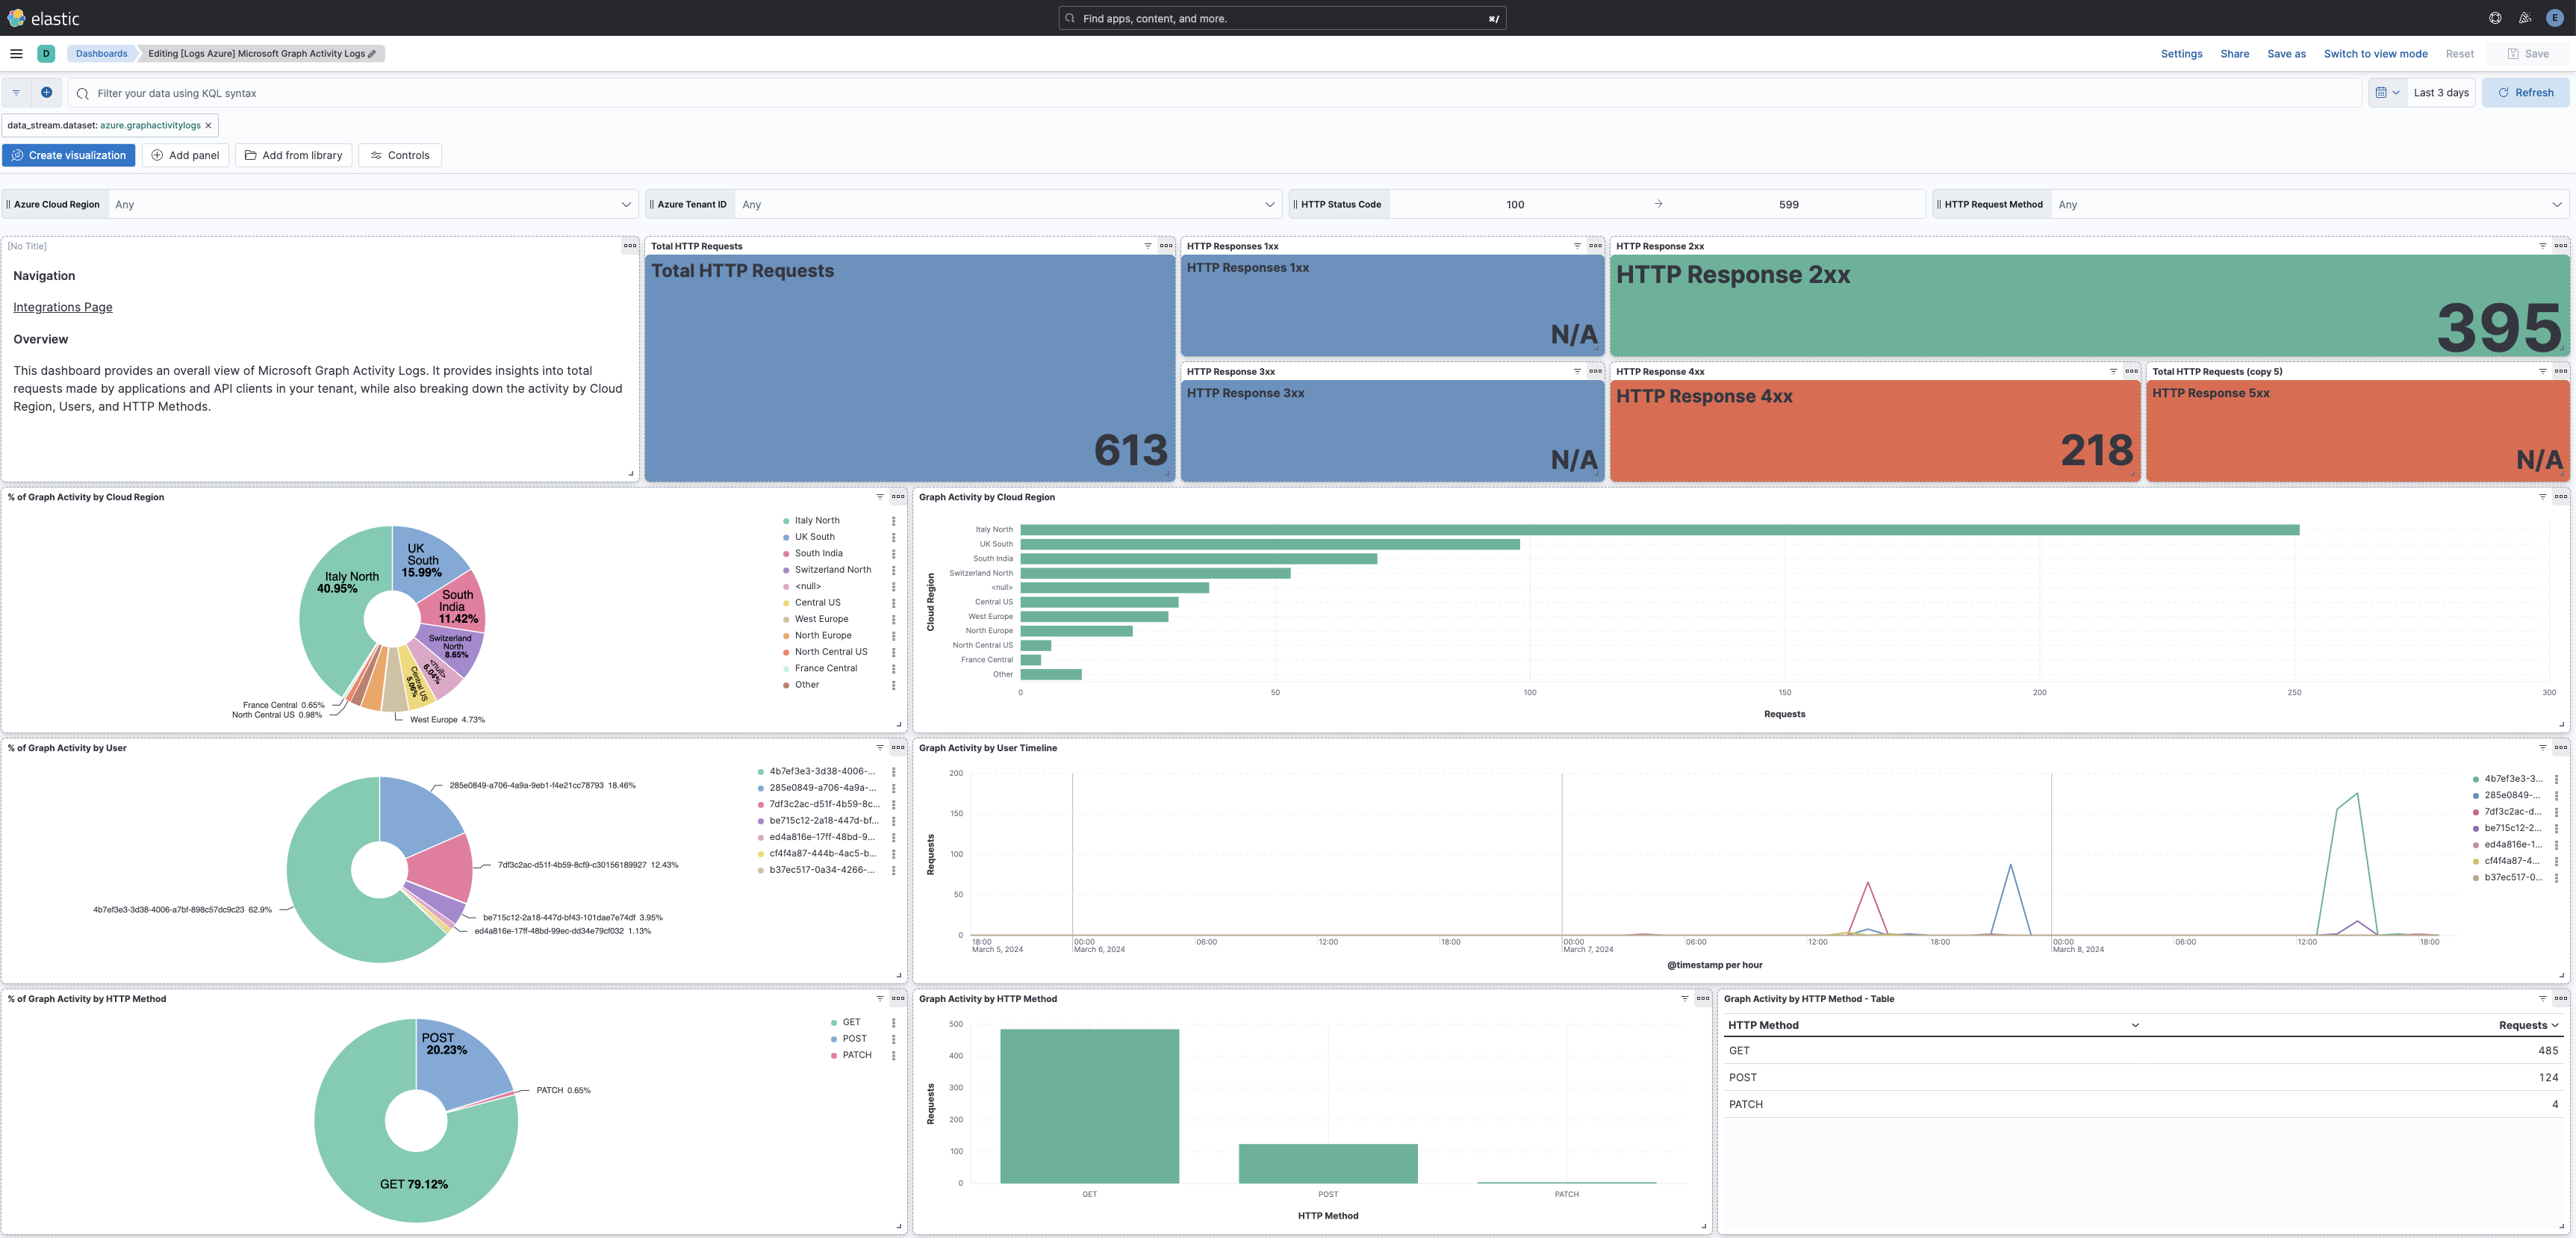Adjust the HTTP Status Code range start value
This screenshot has height=1238, width=2576.
(1515, 203)
